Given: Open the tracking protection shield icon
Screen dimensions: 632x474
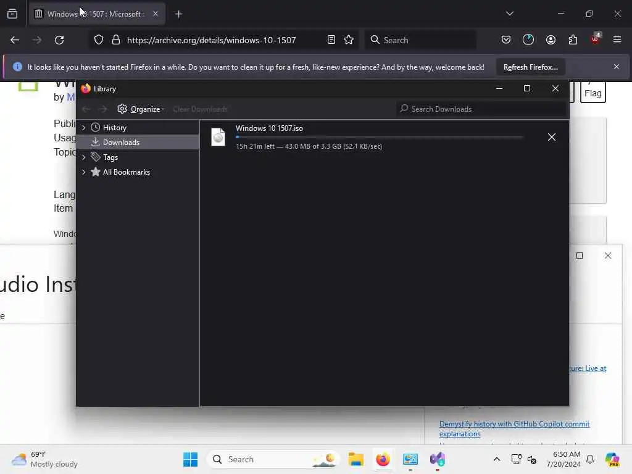Looking at the screenshot, I should (x=99, y=40).
